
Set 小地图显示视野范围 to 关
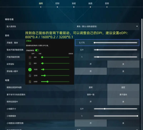click(123, 123)
